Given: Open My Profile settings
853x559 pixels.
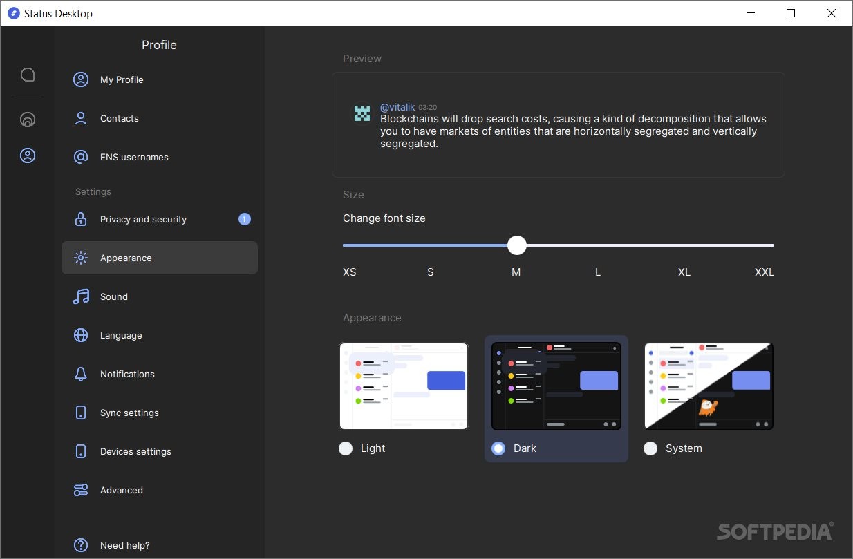Looking at the screenshot, I should pos(160,79).
